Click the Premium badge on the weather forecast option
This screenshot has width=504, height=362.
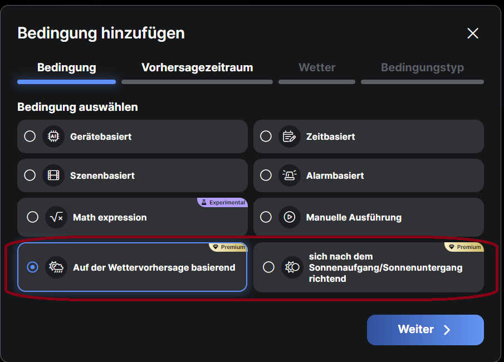229,247
